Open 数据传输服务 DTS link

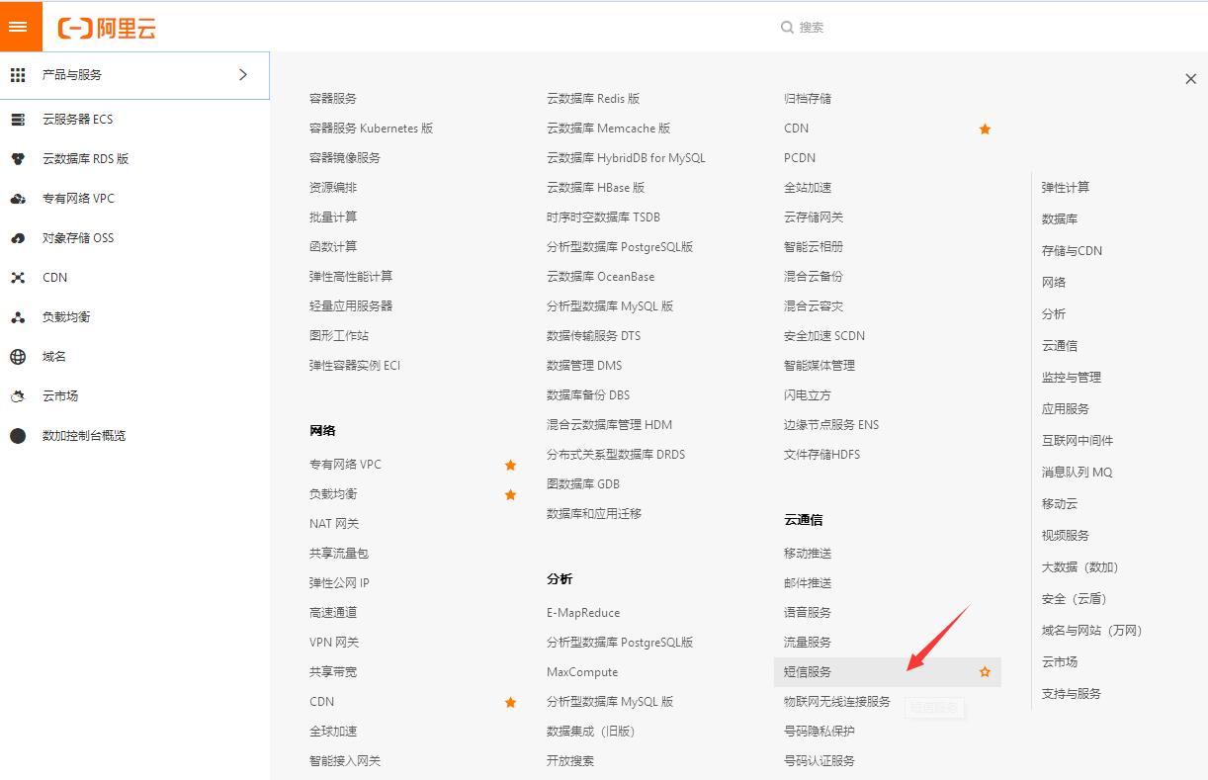[594, 336]
